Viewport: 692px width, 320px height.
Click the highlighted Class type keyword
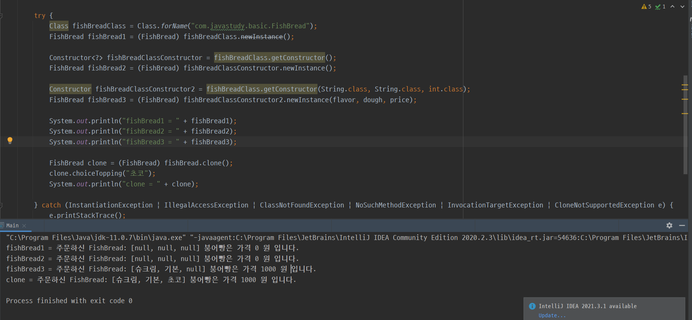coord(59,26)
